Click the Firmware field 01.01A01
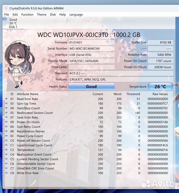This screenshot has height=193, width=179. [91, 43]
